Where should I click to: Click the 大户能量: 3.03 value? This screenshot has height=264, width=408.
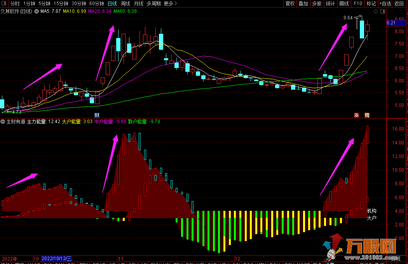coord(77,122)
